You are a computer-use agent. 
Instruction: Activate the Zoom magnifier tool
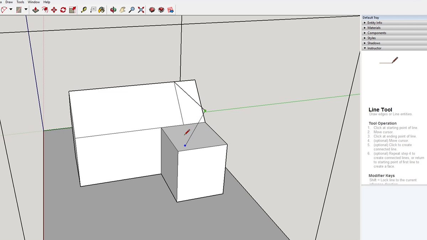pyautogui.click(x=132, y=10)
